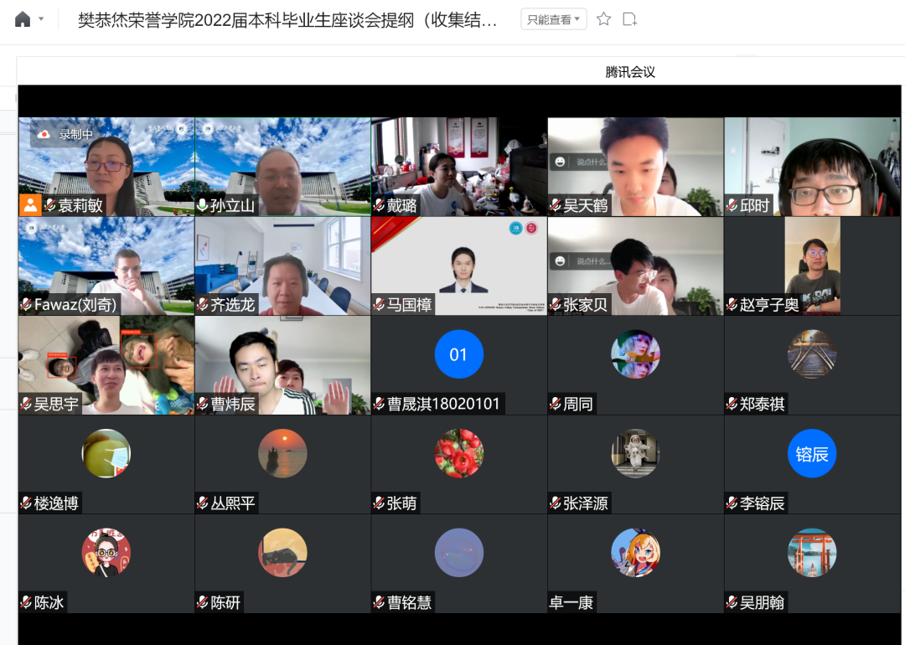Click the Fawaz(刘奇) name label
Screen dimensions: 905x645
(x=75, y=305)
